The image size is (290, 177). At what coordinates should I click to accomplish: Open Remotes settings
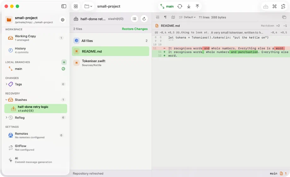36,135
